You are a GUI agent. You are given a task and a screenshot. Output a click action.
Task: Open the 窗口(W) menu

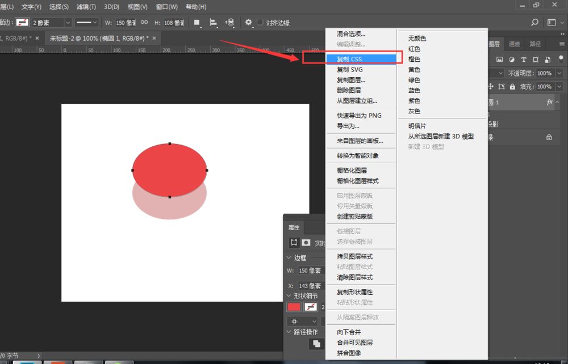166,7
